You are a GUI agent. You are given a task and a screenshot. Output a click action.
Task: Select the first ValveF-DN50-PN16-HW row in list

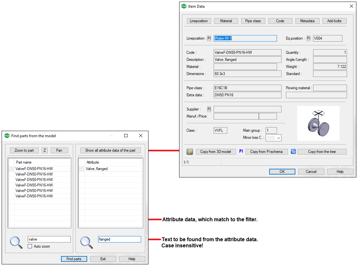tap(39, 169)
